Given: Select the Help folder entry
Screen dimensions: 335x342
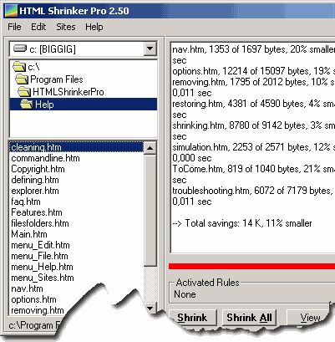Looking at the screenshot, I should click(84, 105).
